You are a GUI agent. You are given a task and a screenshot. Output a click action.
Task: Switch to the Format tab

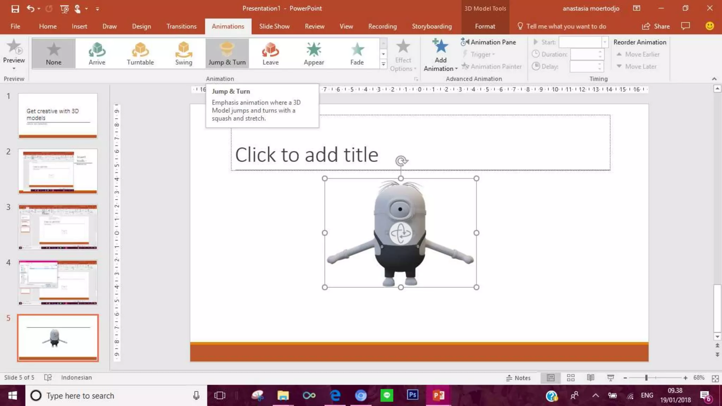pyautogui.click(x=485, y=26)
